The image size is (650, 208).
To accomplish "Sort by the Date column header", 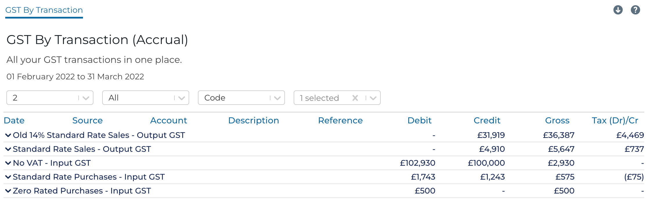I will [x=14, y=121].
